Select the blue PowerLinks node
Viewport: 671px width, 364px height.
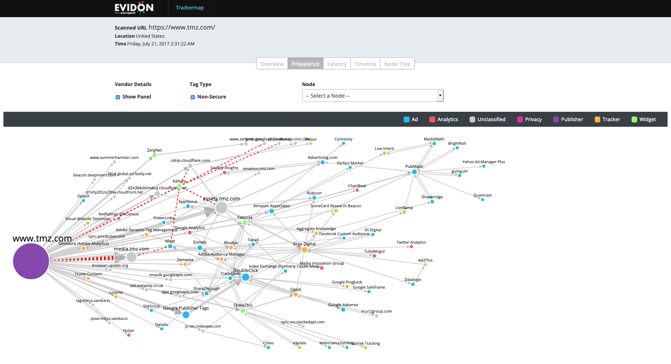click(x=164, y=223)
